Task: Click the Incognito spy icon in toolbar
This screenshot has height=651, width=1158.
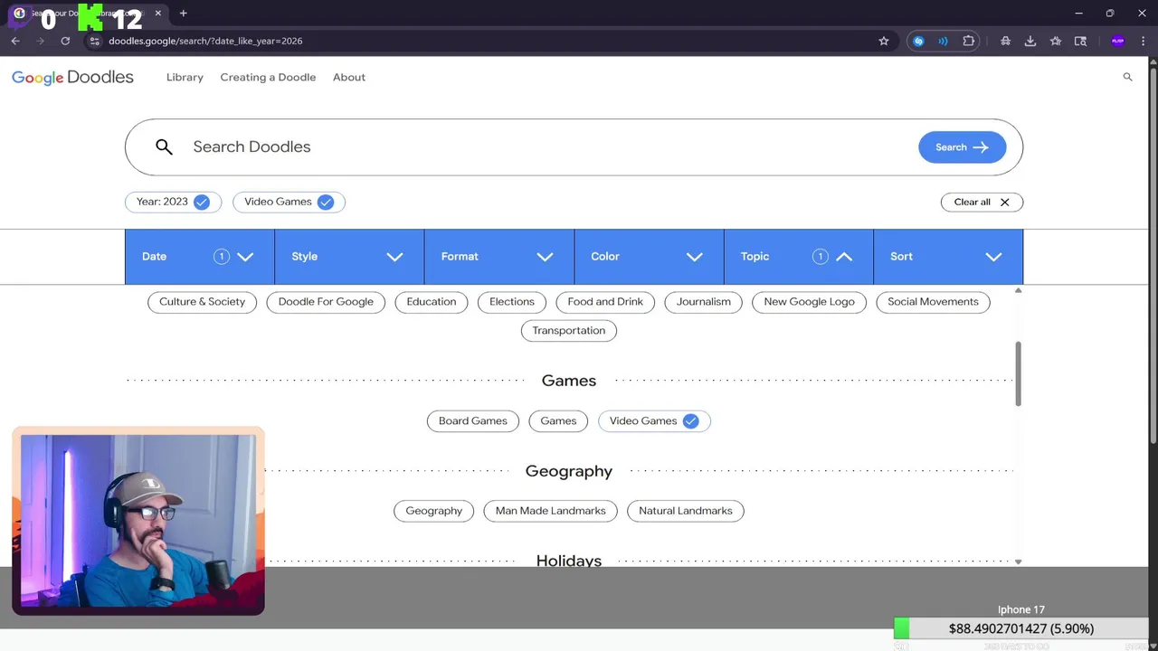Action: coord(1005,41)
